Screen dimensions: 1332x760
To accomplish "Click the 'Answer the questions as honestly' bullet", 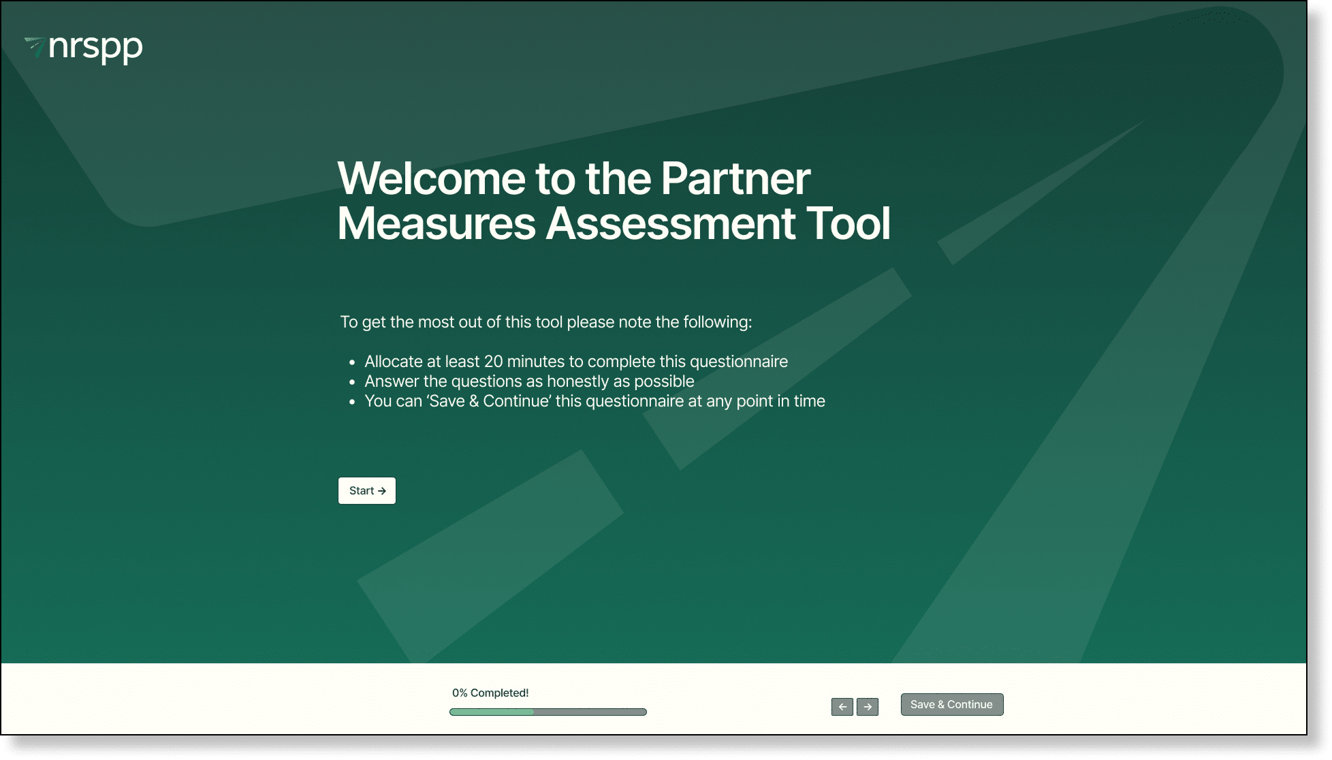I will click(x=529, y=381).
